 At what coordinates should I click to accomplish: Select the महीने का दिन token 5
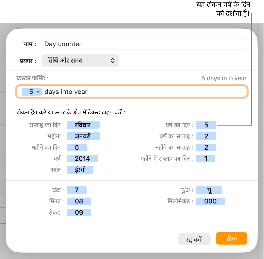pyautogui.click(x=77, y=147)
